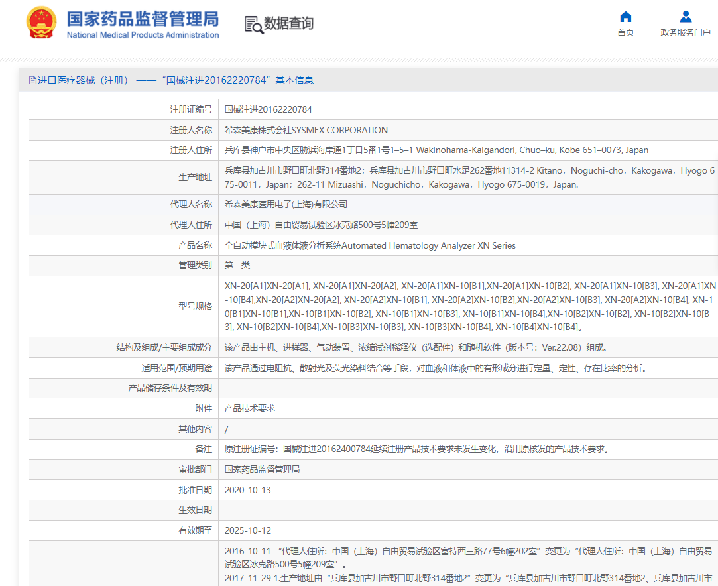718x586 pixels.
Task: Click the National Medical Products Administration subtitle
Action: 143,35
